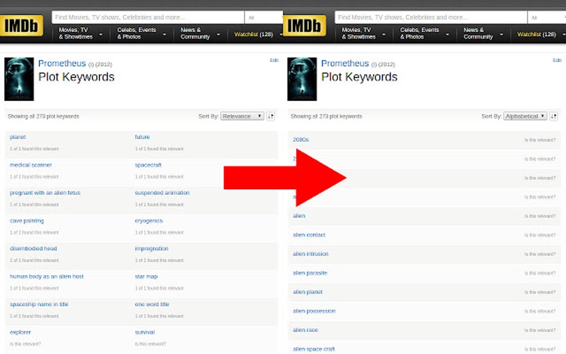Toggle sort order beside the Alphabetical dropdown
566x354 pixels.
[x=553, y=116]
